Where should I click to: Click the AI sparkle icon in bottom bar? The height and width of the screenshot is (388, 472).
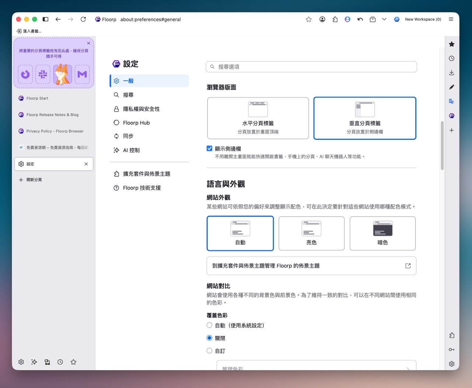(x=34, y=362)
